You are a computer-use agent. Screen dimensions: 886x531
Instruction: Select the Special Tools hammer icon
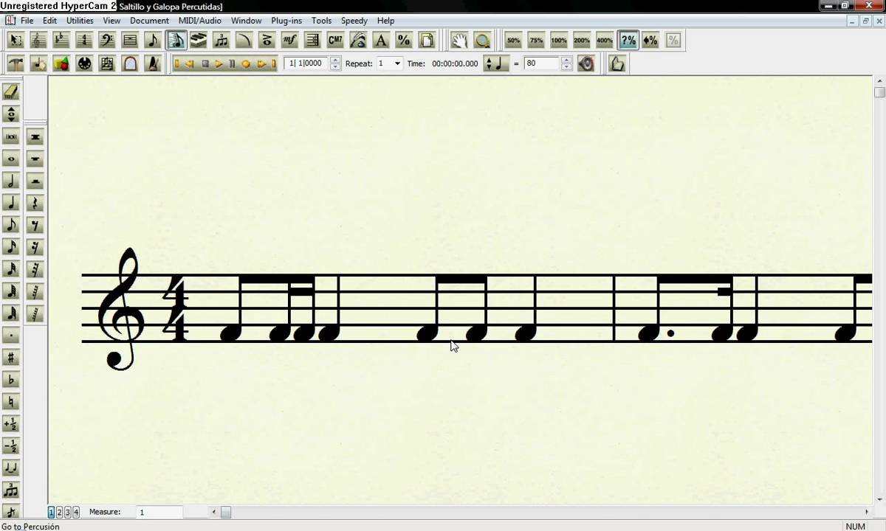pyautogui.click(x=16, y=63)
